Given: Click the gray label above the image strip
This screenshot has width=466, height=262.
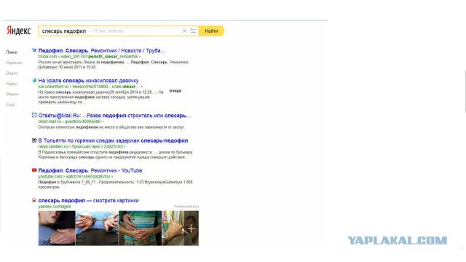Looking at the screenshot, I should pyautogui.click(x=186, y=207).
